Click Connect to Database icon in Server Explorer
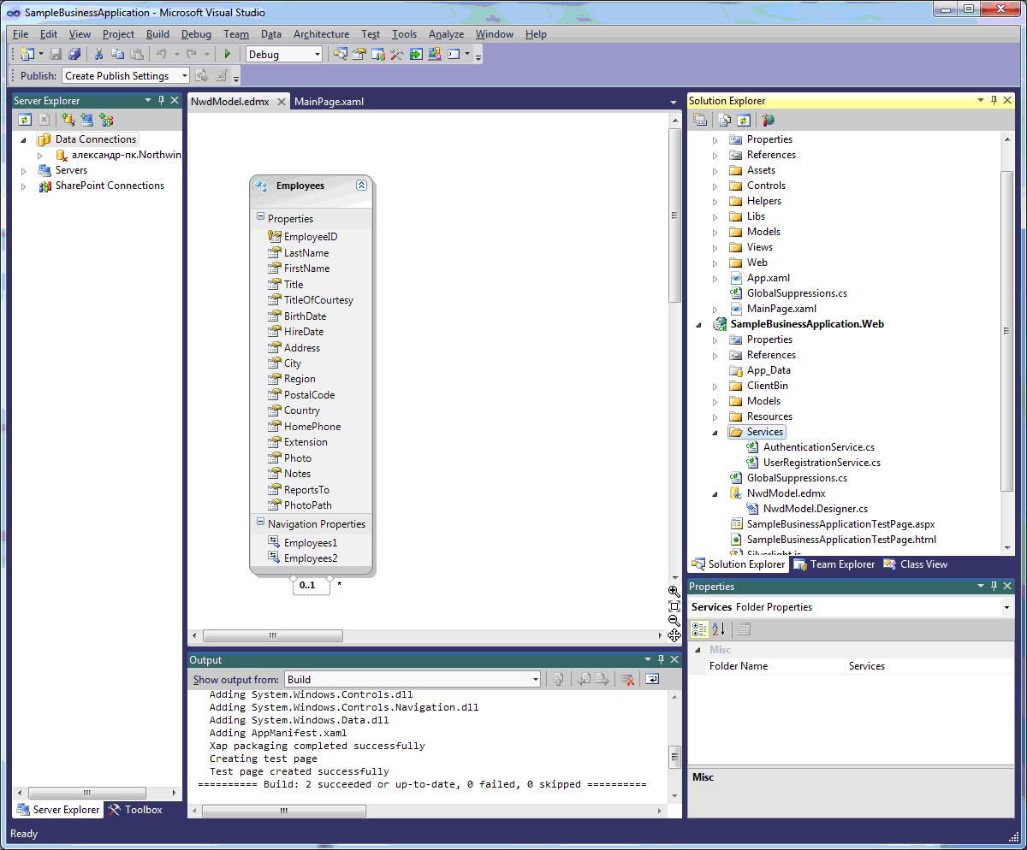Image resolution: width=1027 pixels, height=850 pixels. (68, 120)
